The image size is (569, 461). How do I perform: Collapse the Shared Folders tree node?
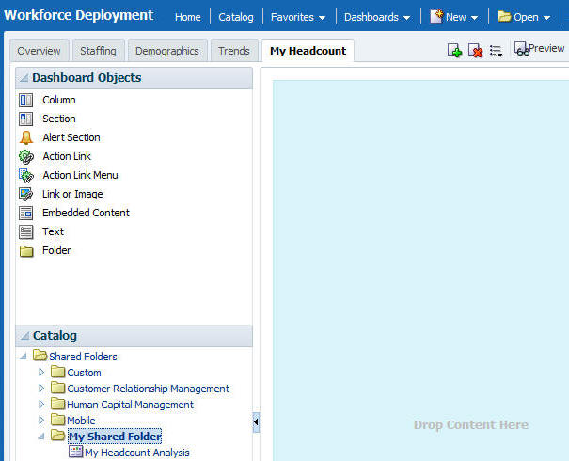point(24,357)
